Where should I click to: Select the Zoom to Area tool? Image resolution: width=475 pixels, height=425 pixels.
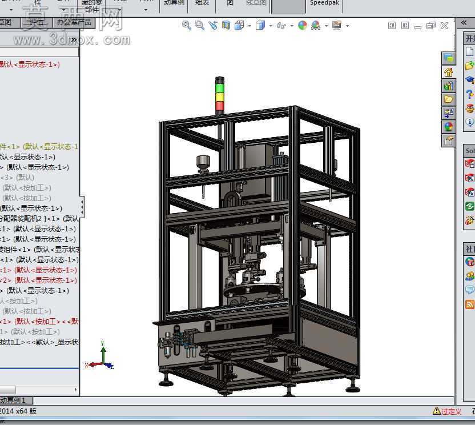(200, 25)
